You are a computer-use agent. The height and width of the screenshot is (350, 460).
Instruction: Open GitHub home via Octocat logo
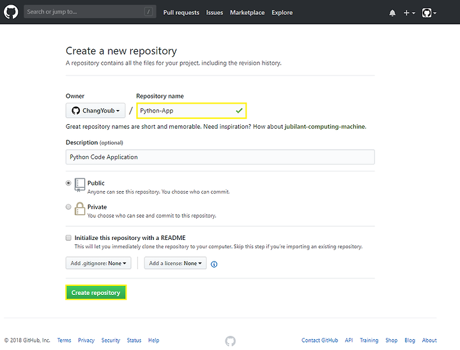click(11, 12)
